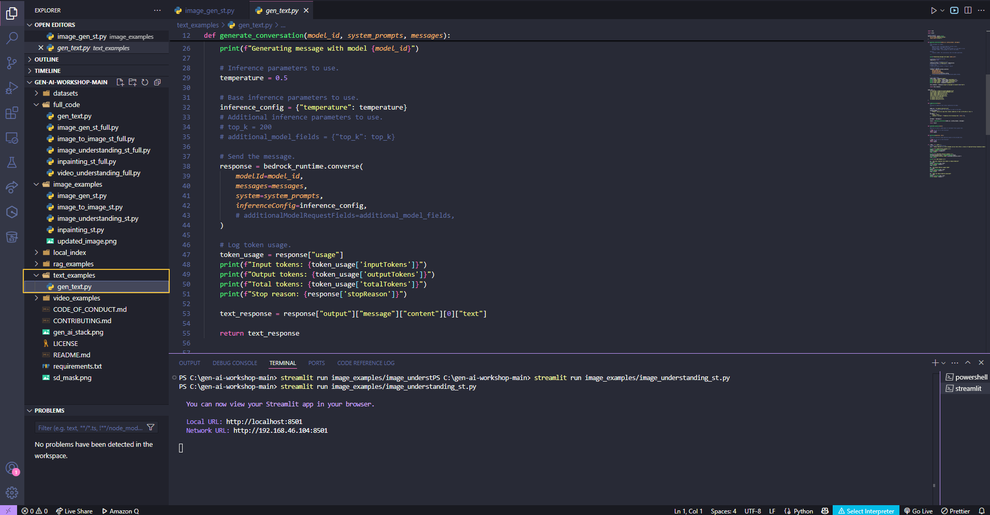Create a new terminal with plus icon
990x515 pixels.
[935, 363]
